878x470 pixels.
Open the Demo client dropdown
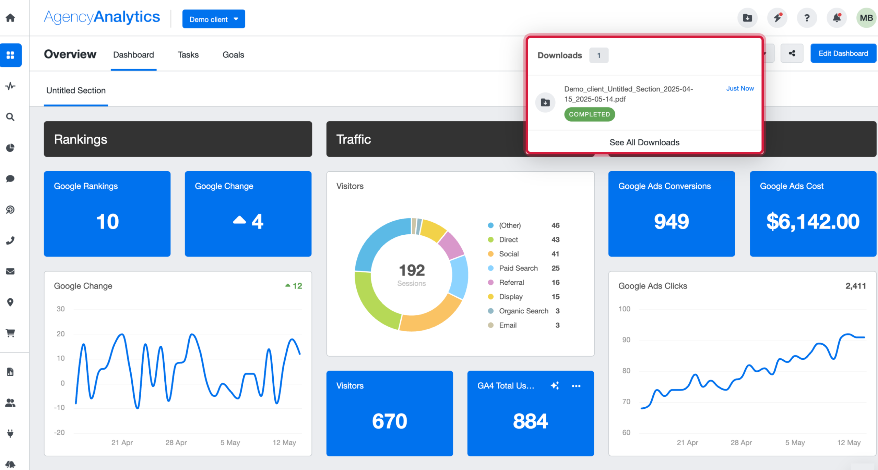214,19
